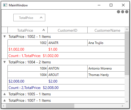Select the AROUT cell
The image size is (131, 110).
coord(68,75)
